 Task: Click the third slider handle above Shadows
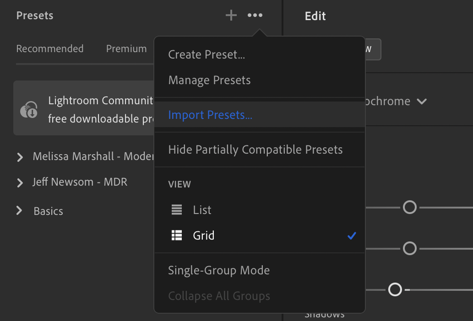[395, 289]
